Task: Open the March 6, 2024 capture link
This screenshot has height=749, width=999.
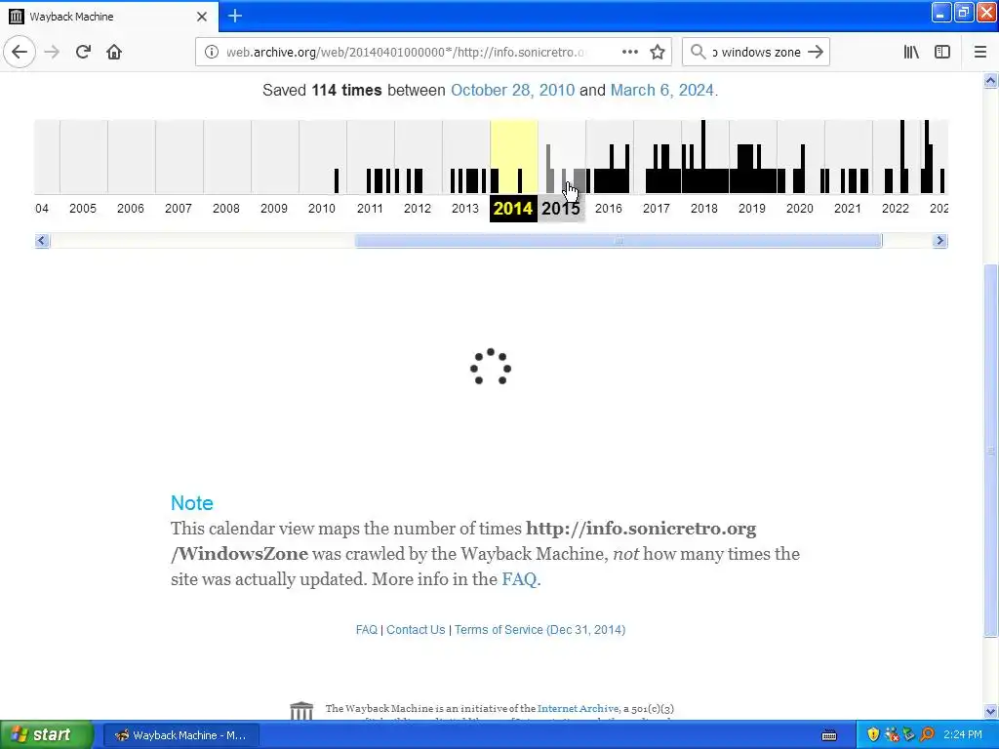Action: click(662, 90)
